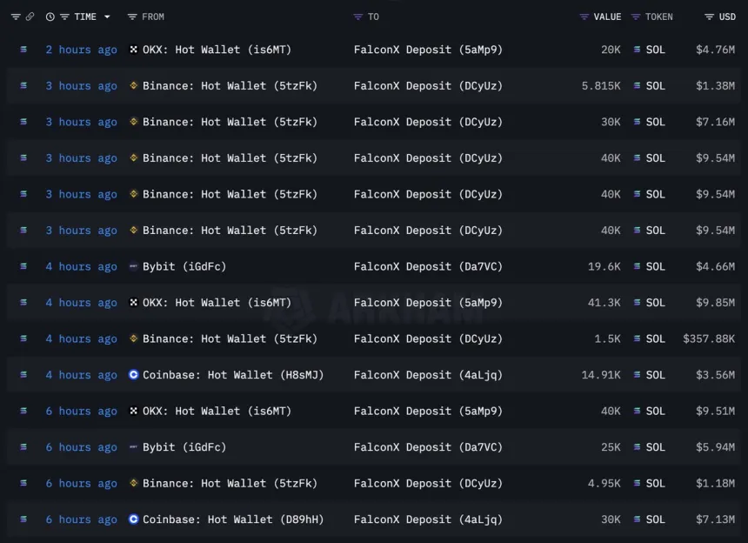Click the Coinbase logo on the bottom row
The height and width of the screenshot is (543, 748).
(133, 520)
